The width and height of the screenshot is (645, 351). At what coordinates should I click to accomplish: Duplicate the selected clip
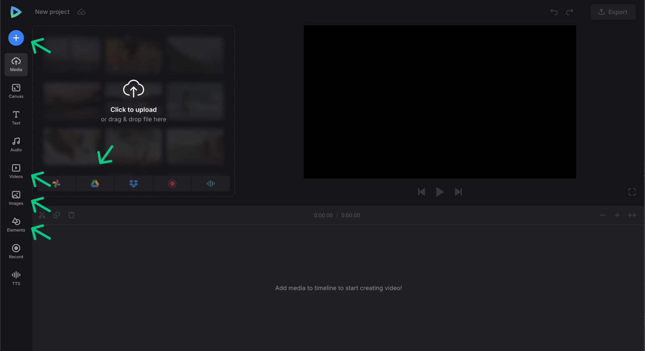[57, 215]
